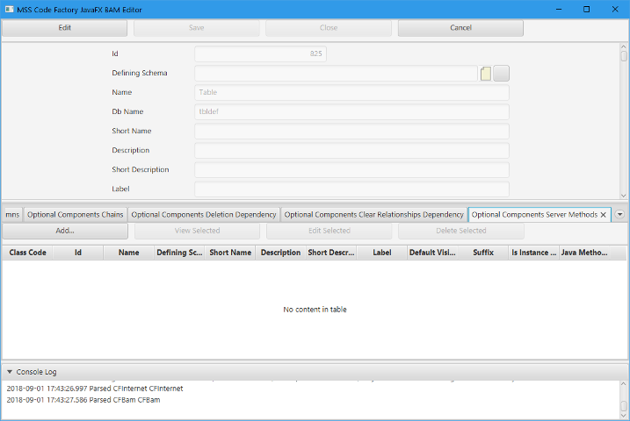
Task: Collapse the Console Log panel
Action: pyautogui.click(x=10, y=372)
